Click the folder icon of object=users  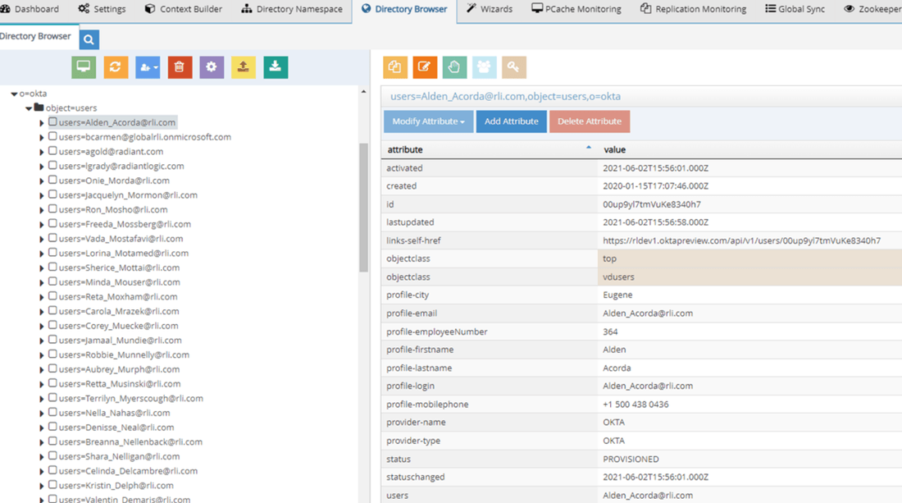(39, 107)
